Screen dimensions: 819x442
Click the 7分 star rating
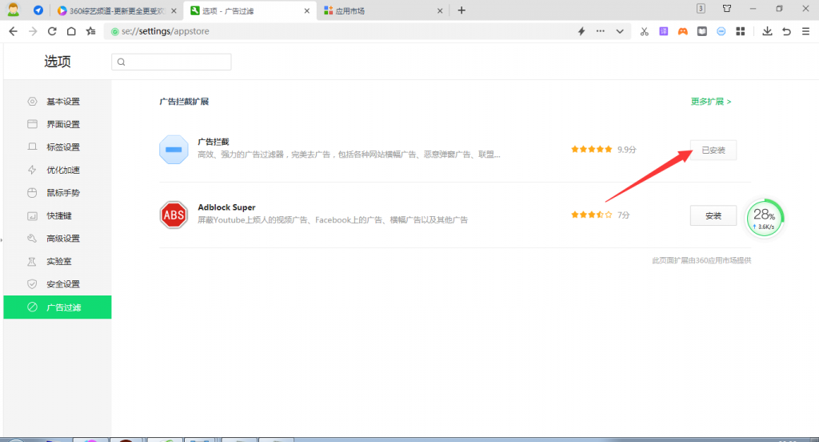click(601, 215)
